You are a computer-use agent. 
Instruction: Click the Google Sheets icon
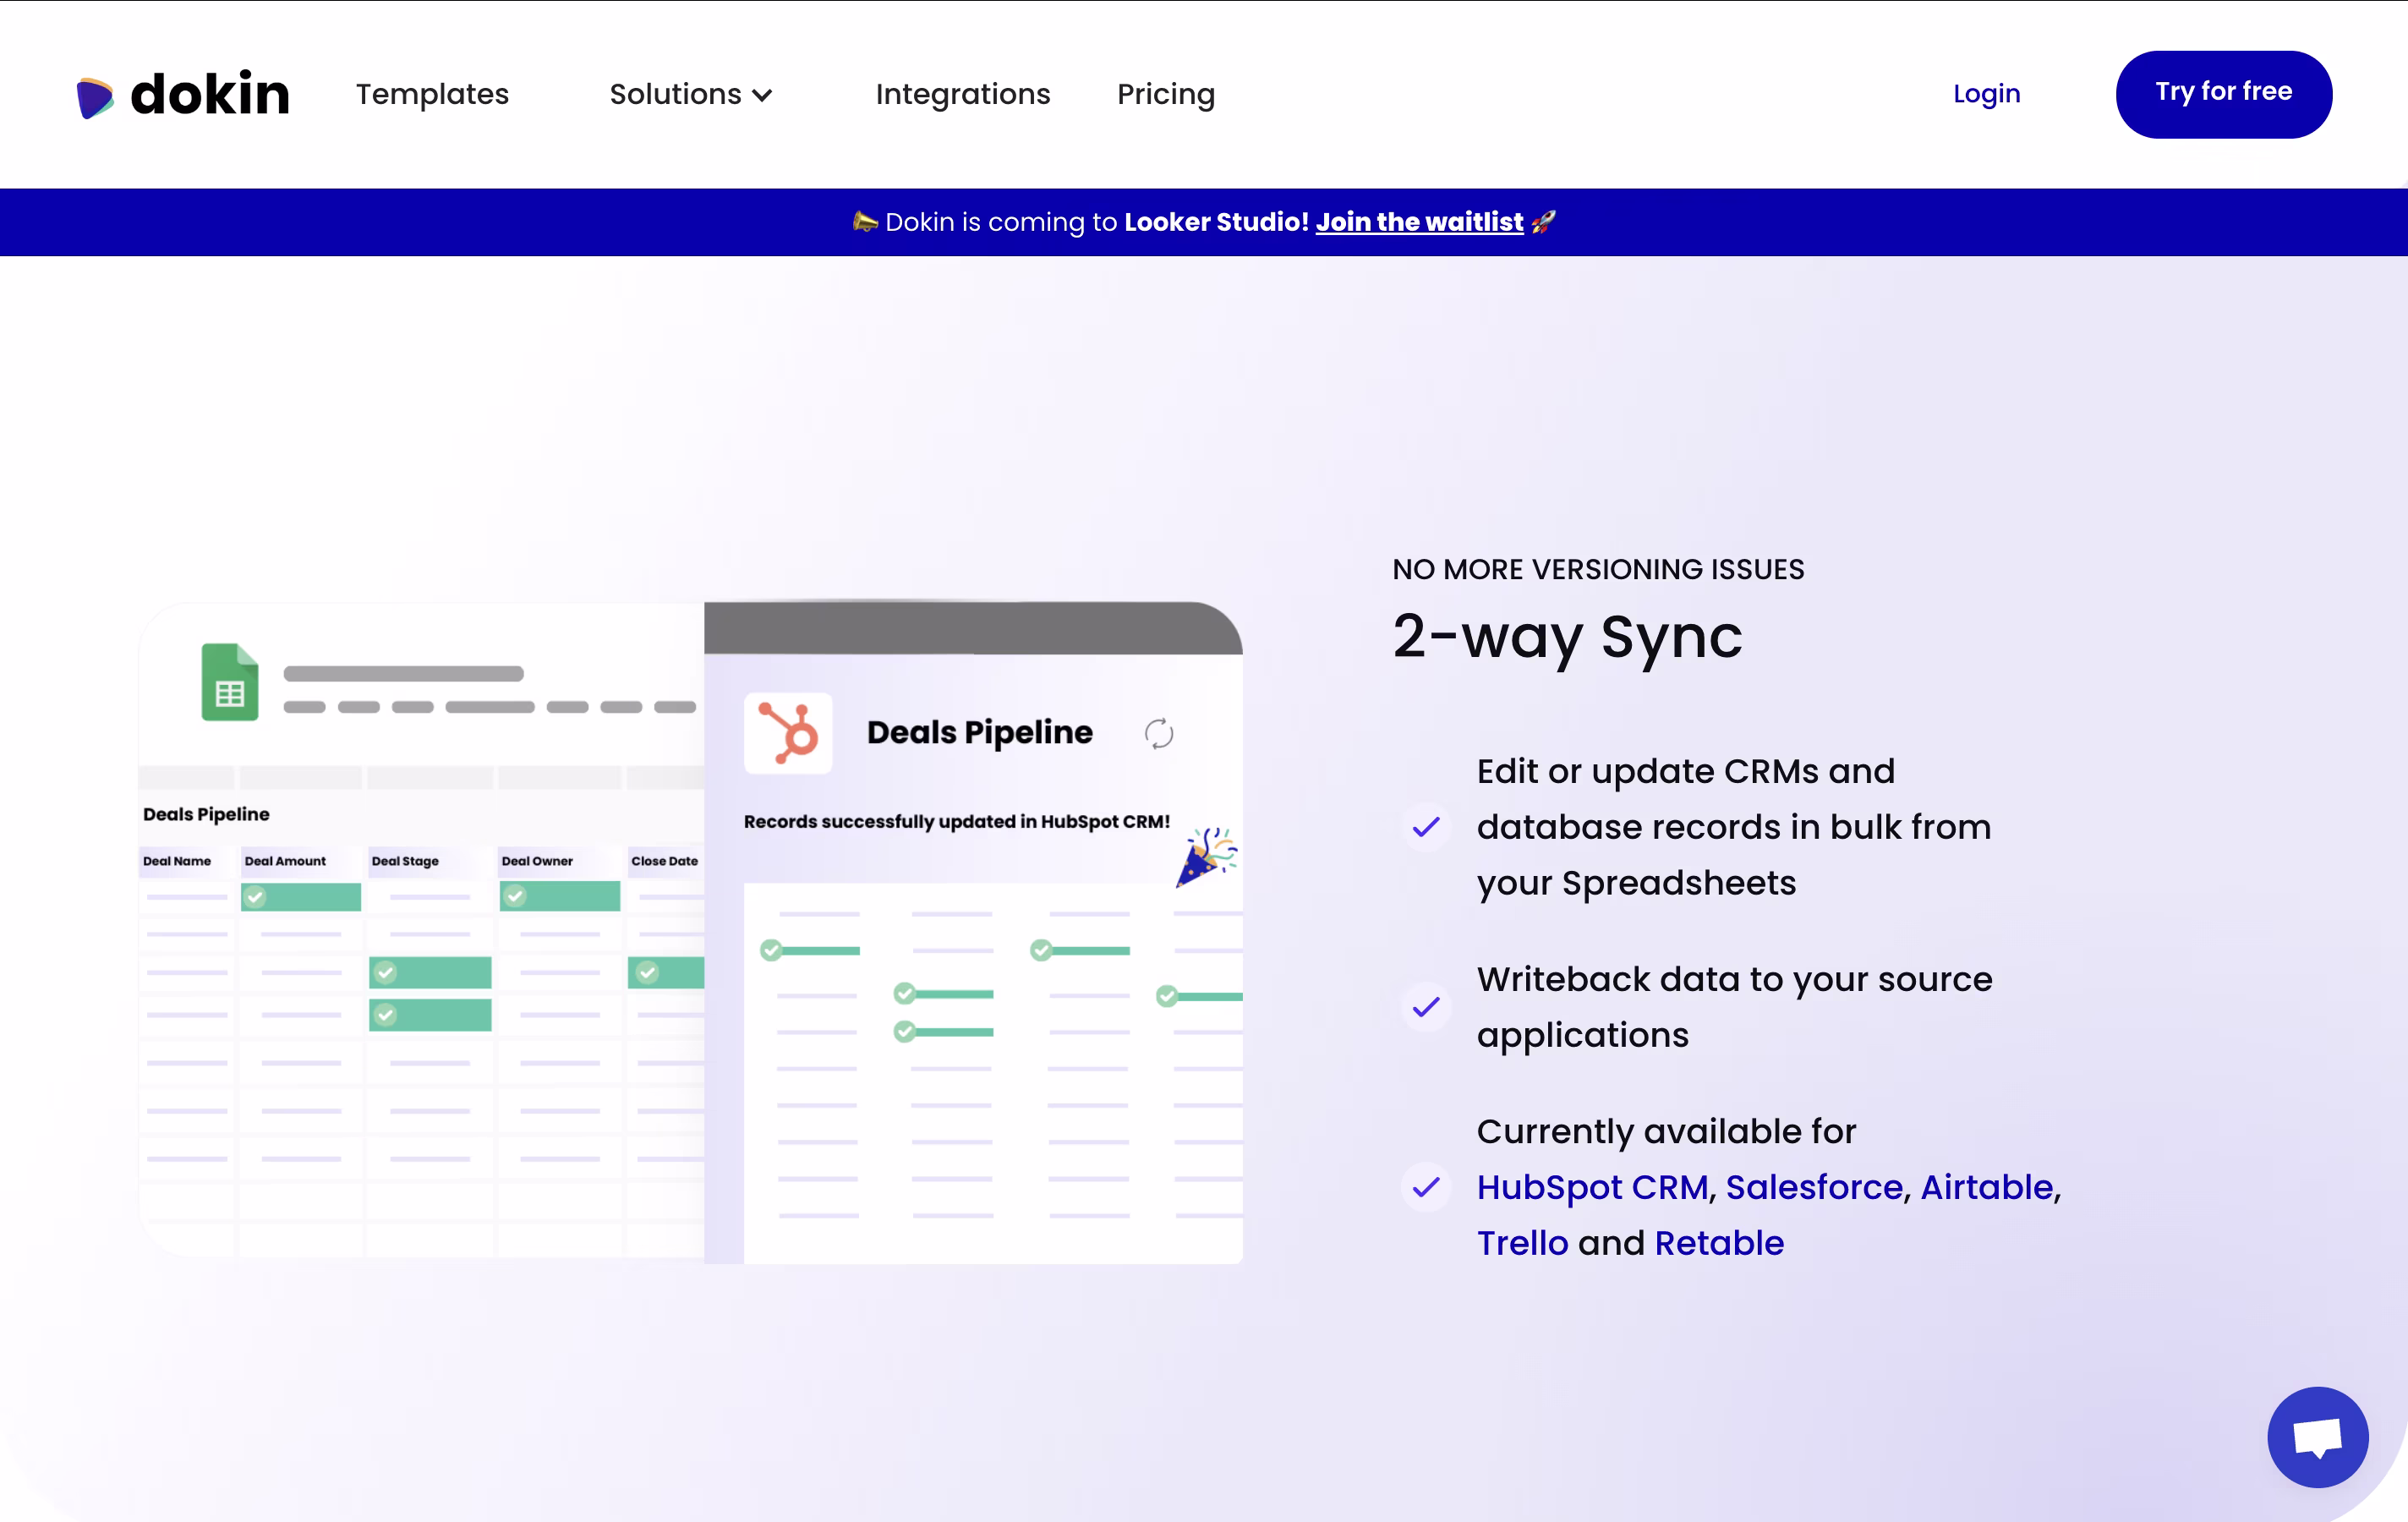[x=230, y=682]
